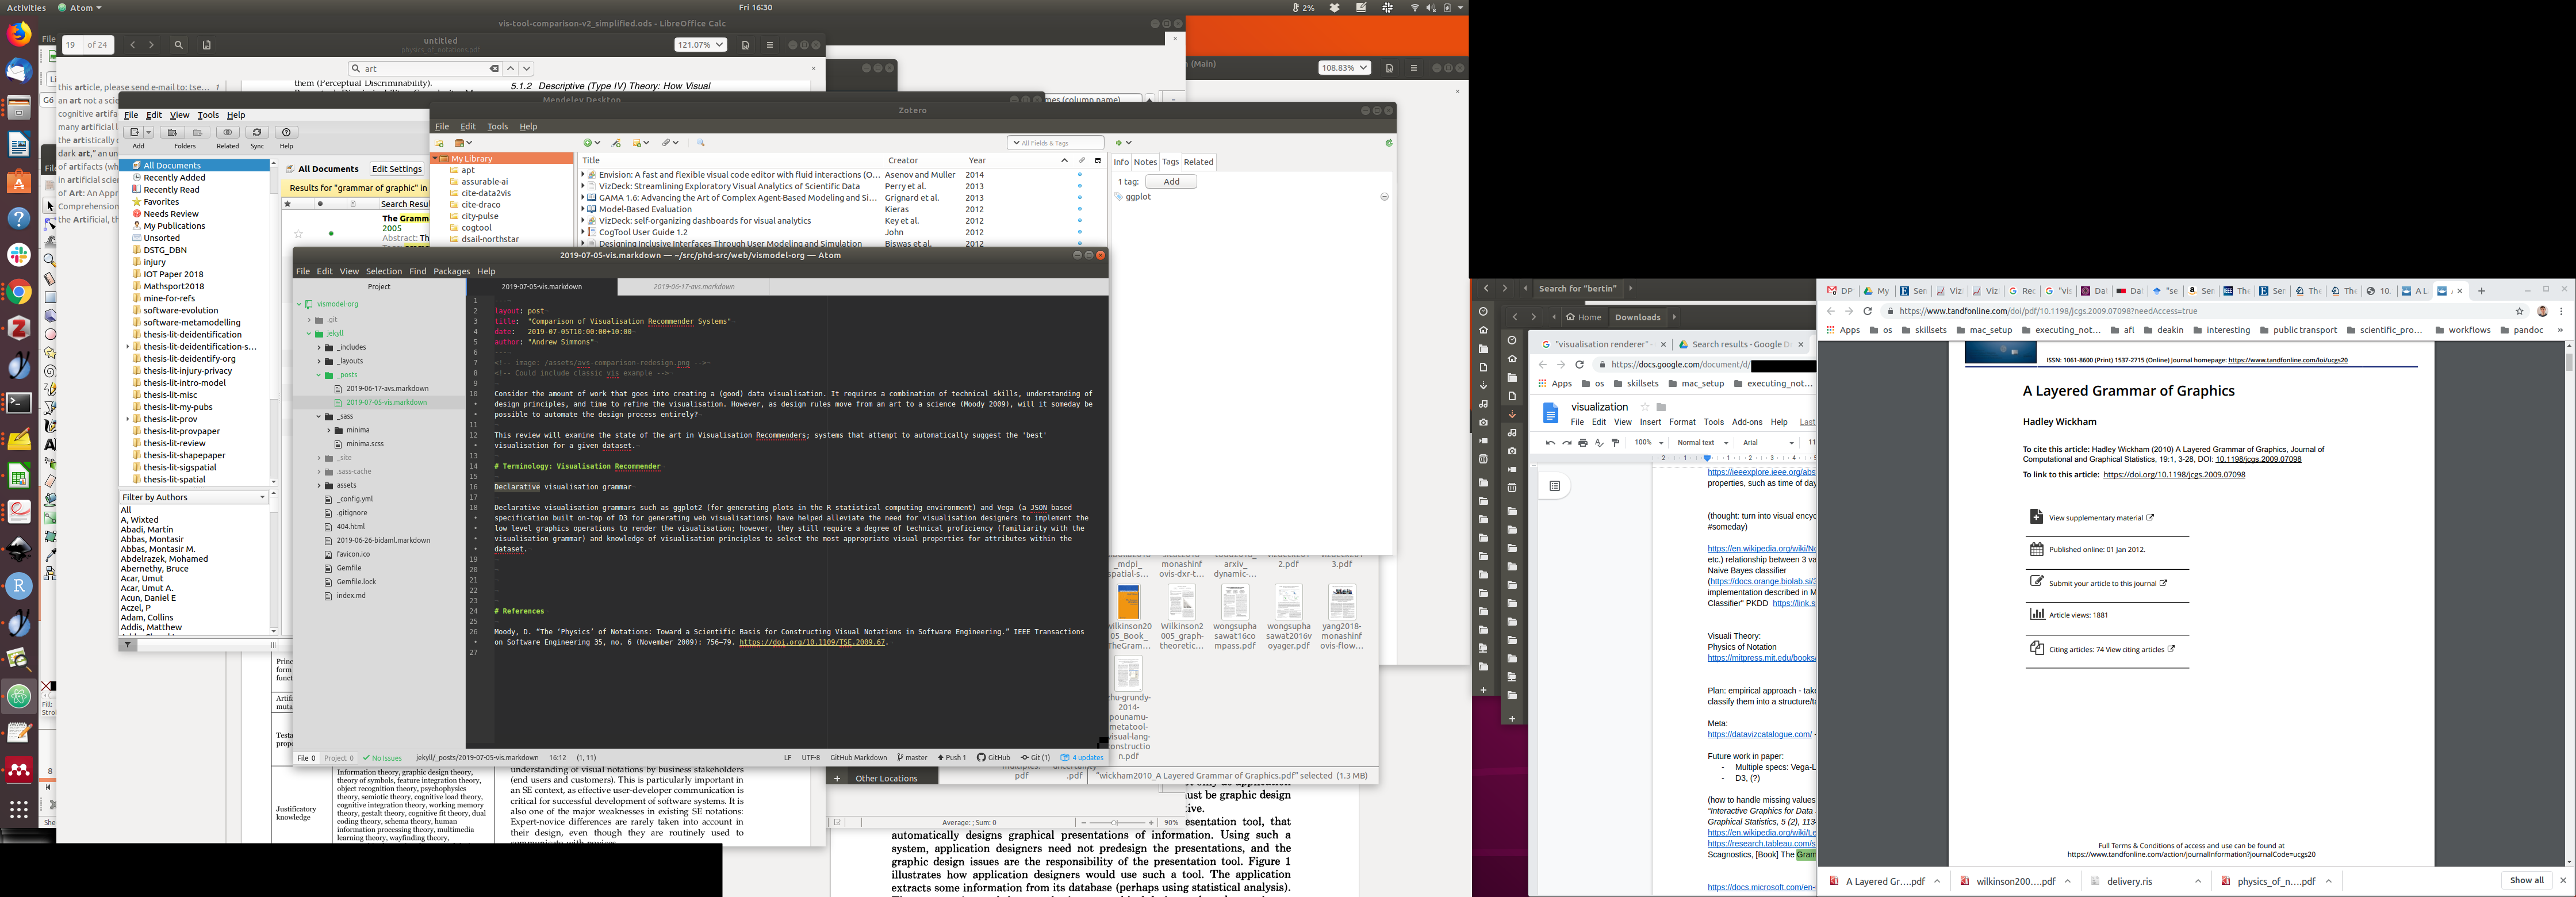Screen dimensions: 2576x897
Task: Open Firefox from the Ubuntu dock
Action: pos(19,34)
